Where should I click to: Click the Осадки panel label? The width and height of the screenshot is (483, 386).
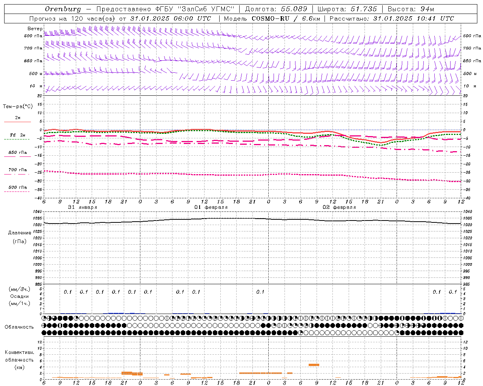pyautogui.click(x=20, y=296)
